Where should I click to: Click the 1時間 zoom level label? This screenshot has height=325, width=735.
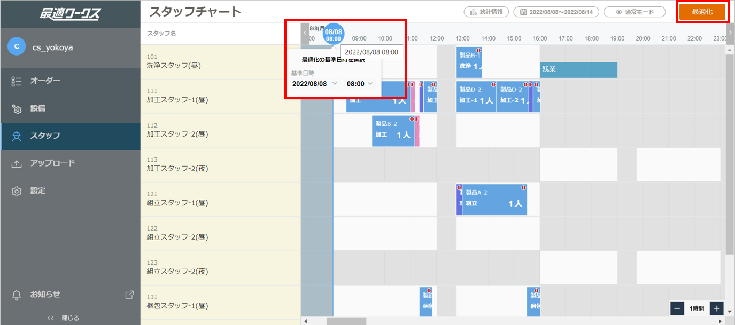pos(697,308)
